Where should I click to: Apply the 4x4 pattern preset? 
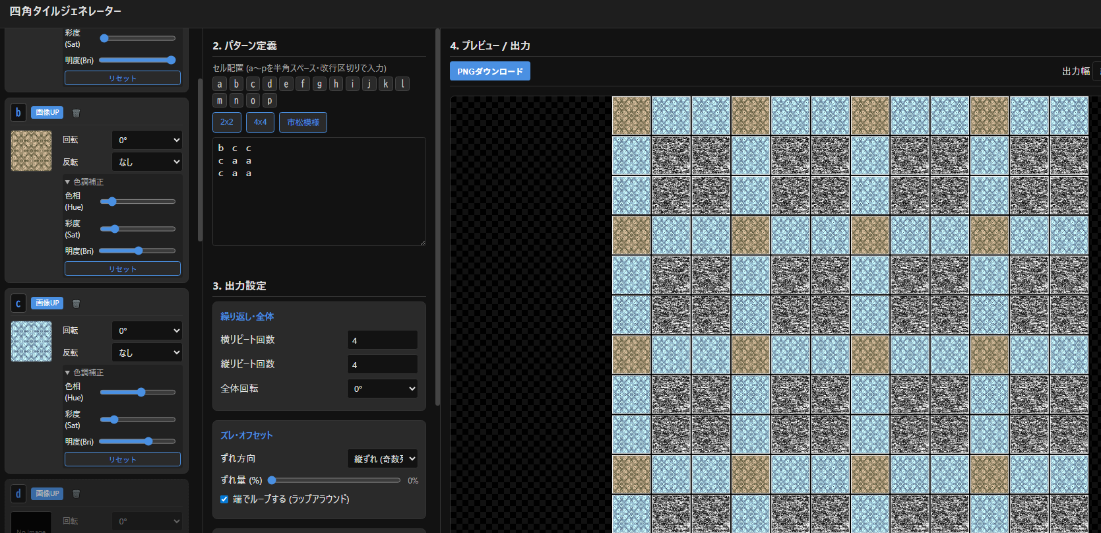[x=261, y=122]
